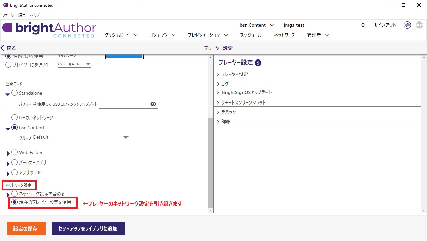427x241 pixels.
Task: Click the blue color swatch
Action: [x=124, y=56]
